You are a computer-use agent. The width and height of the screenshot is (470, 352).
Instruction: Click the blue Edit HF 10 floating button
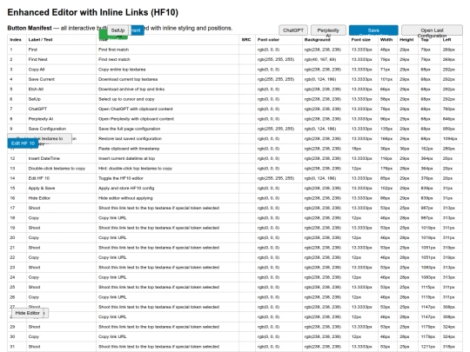click(x=23, y=143)
